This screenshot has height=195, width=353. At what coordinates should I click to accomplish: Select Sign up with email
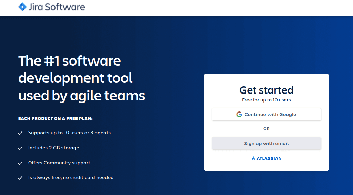pyautogui.click(x=266, y=143)
